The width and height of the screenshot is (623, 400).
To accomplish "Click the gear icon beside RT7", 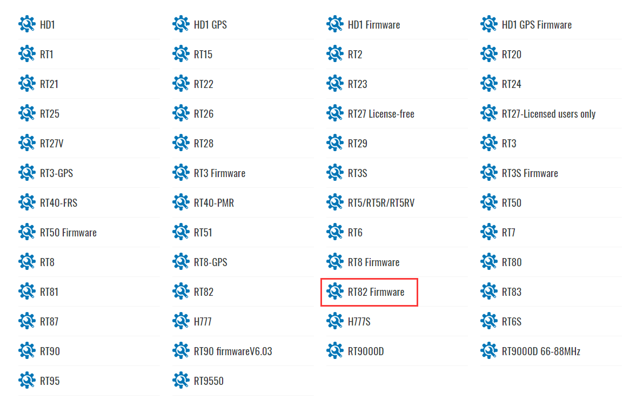I will click(488, 232).
